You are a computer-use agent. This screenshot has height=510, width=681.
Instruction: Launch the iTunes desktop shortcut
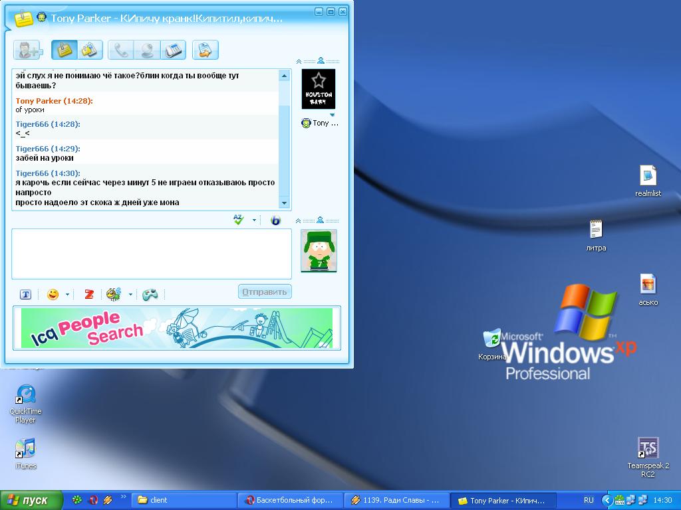coord(26,454)
